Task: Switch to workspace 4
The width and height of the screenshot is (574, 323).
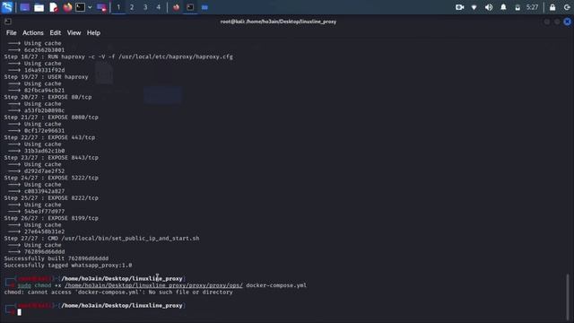Action: point(159,7)
